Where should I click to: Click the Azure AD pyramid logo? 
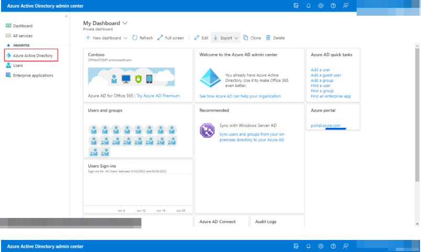click(x=210, y=78)
